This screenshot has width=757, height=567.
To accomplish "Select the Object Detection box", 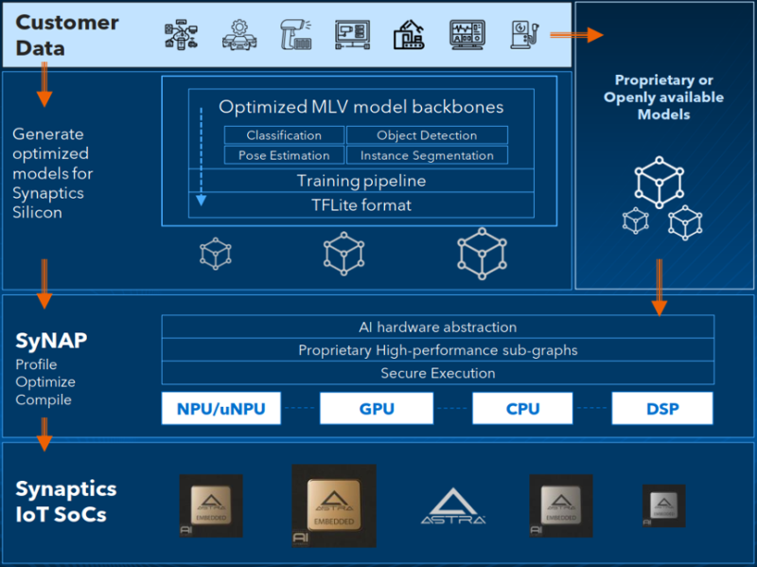I will pyautogui.click(x=428, y=135).
